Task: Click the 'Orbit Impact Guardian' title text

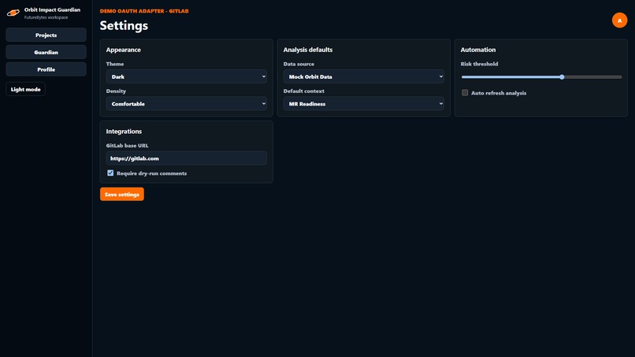Action: tap(52, 9)
